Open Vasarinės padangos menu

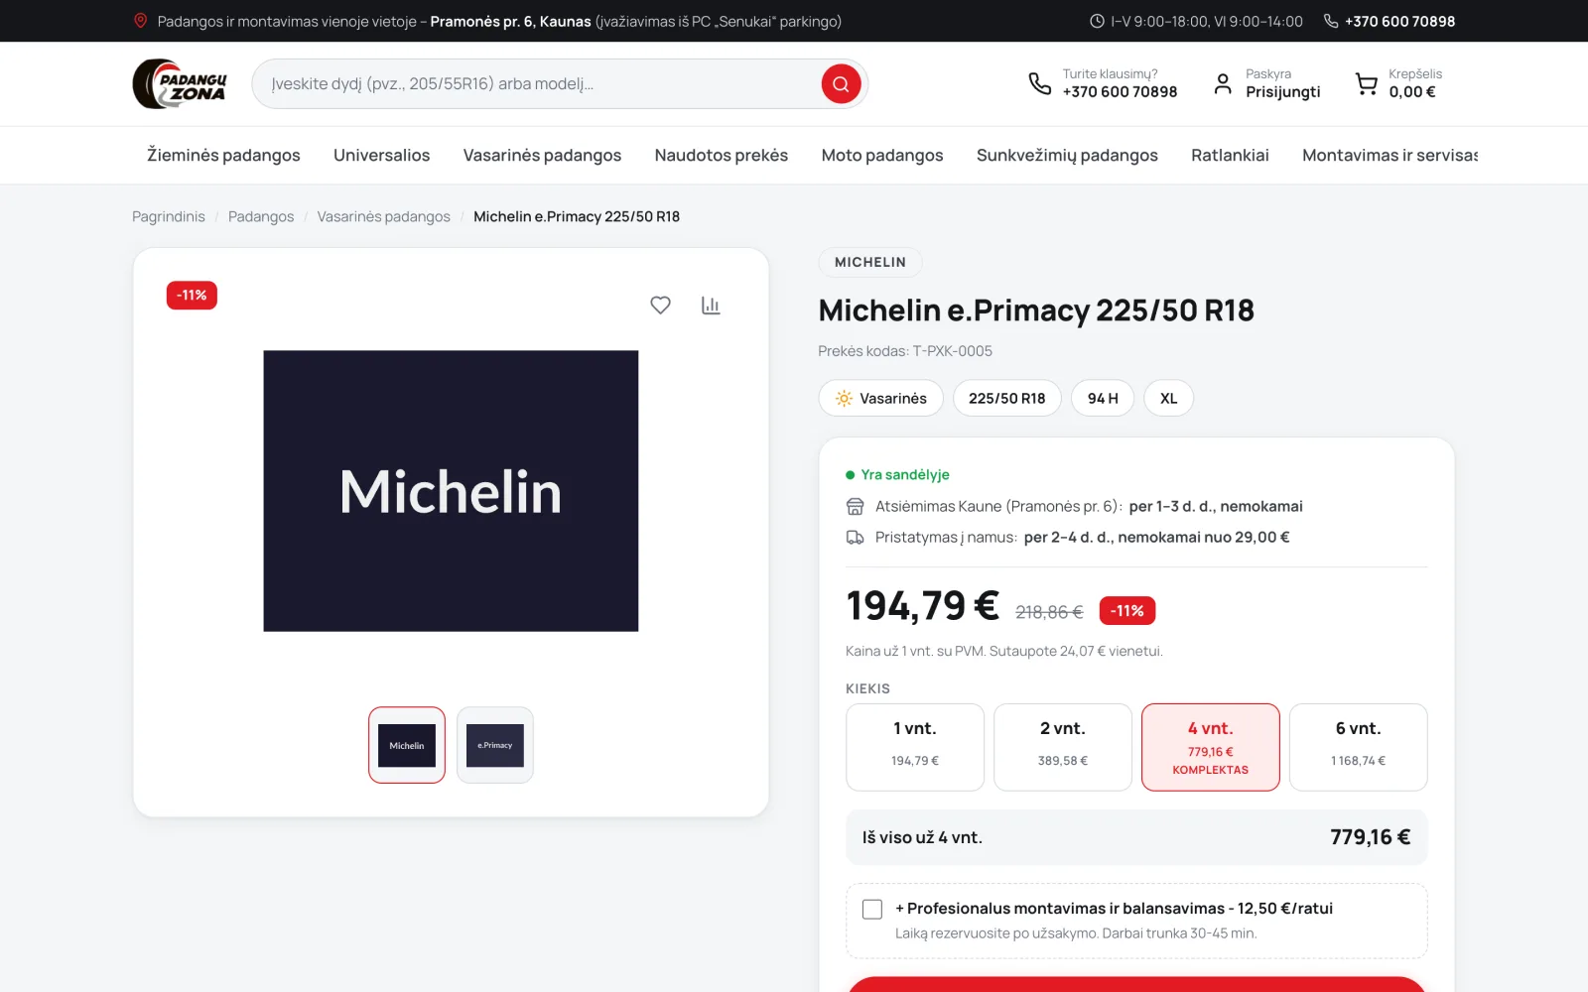click(542, 155)
